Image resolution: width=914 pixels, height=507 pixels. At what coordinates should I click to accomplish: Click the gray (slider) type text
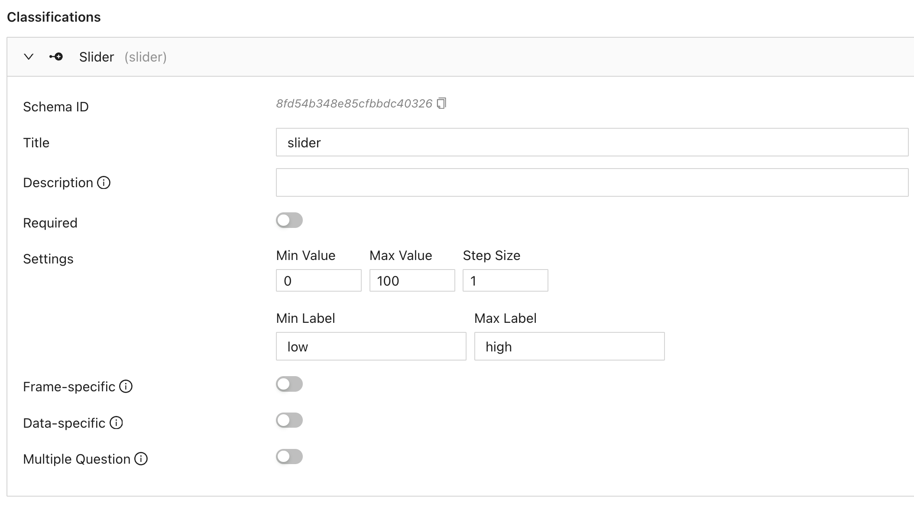click(146, 57)
